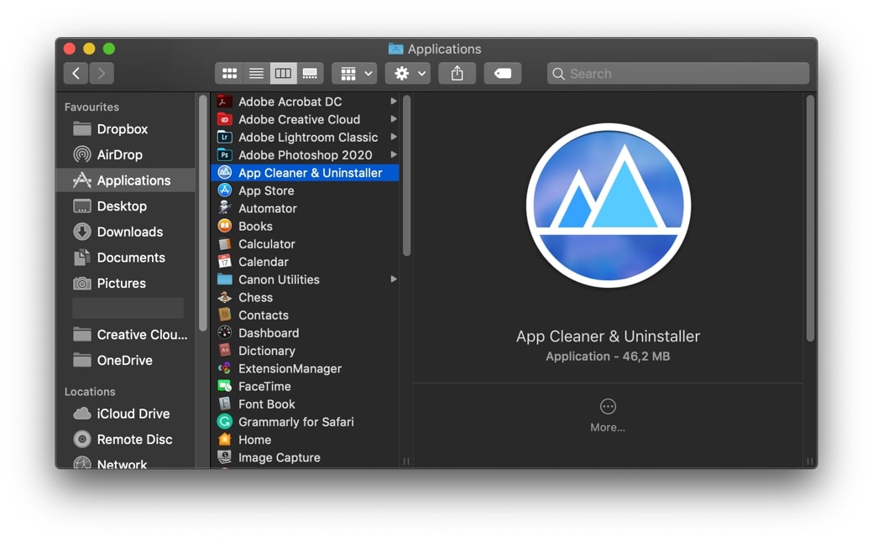Viewport: 873px width, 542px height.
Task: Expand the Adobe Acrobat DC disclosure arrow
Action: 394,101
